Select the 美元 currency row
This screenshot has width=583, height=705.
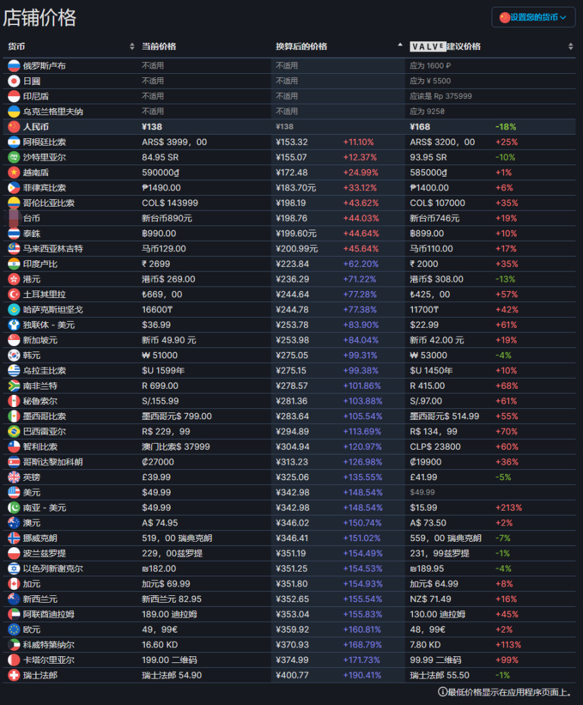[32, 492]
